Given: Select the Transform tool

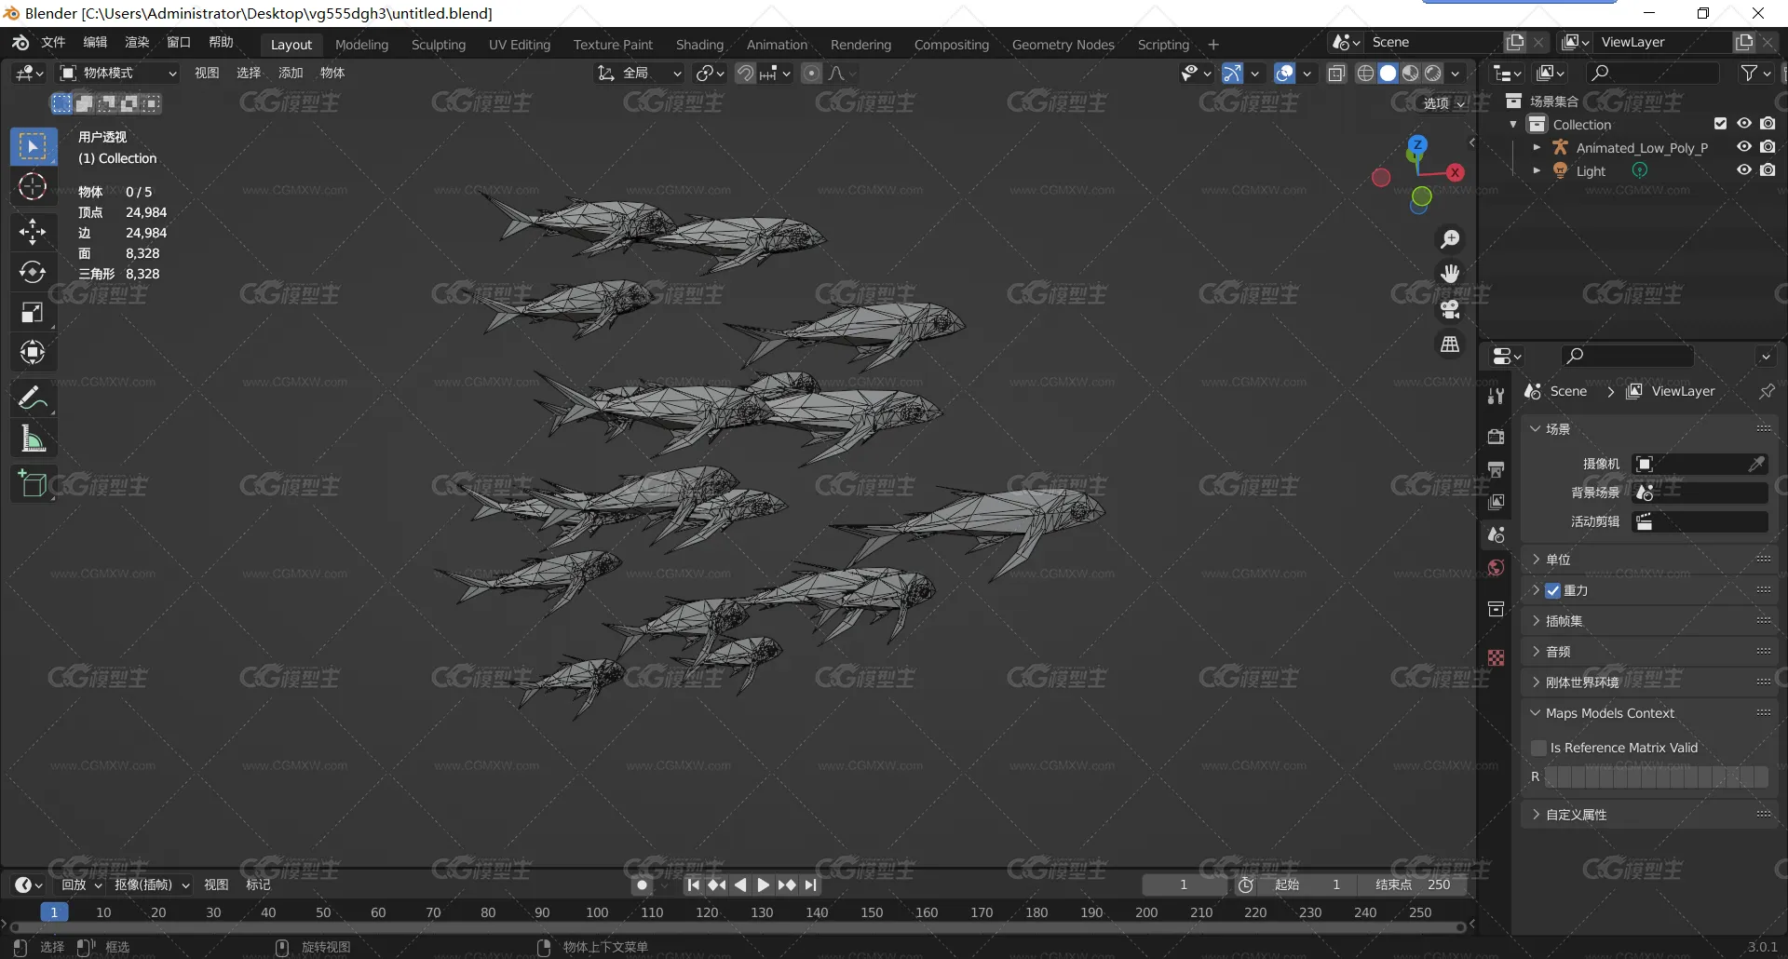Looking at the screenshot, I should [33, 352].
